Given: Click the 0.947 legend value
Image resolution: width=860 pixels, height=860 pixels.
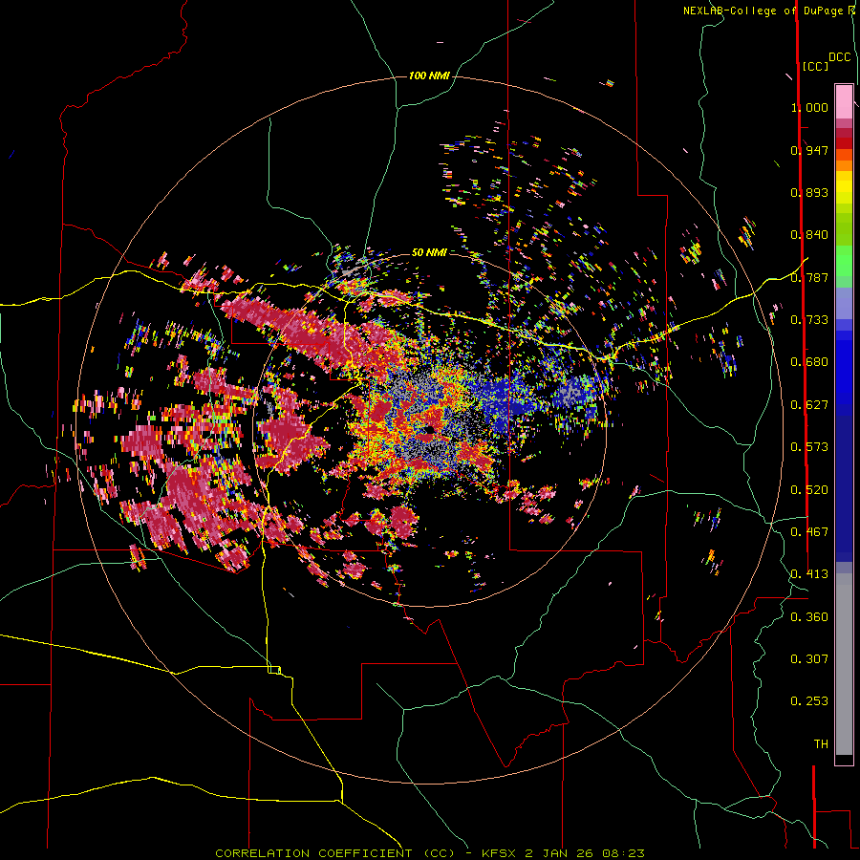Looking at the screenshot, I should (x=809, y=150).
